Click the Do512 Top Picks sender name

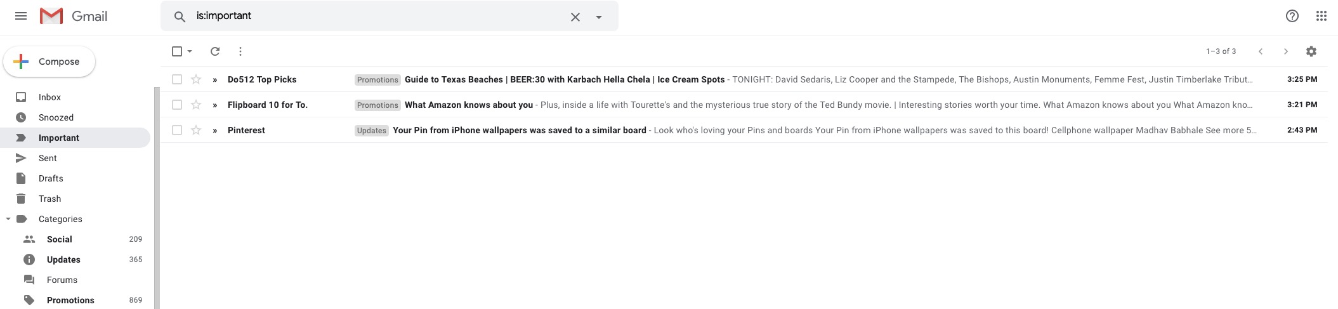point(262,79)
